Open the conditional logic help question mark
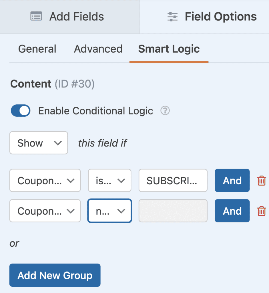Screen dimensions: 269x293 (165, 111)
